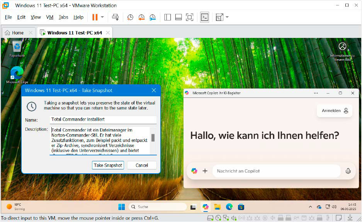Close the Windows 11 Test-PC x64 tab
The image size is (362, 222).
click(107, 33)
